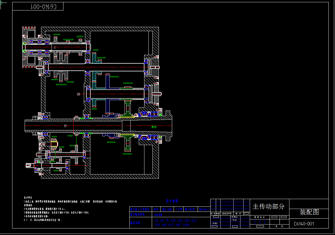Click shaft label 'I' on the top shaft
Image resolution: width=335 pixels, height=235 pixels.
55,48
